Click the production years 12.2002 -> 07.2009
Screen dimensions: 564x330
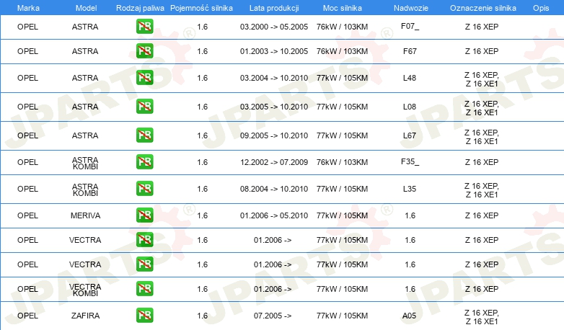(274, 162)
